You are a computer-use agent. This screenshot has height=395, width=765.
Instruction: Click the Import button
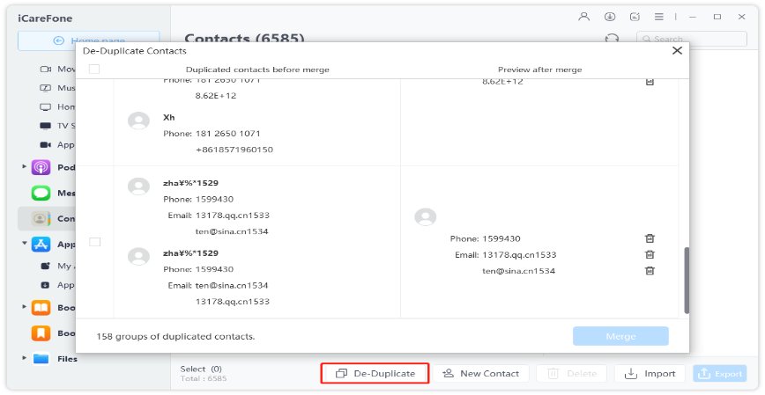click(650, 374)
